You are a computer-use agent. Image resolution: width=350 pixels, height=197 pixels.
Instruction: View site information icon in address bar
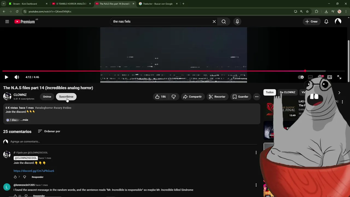click(x=25, y=11)
